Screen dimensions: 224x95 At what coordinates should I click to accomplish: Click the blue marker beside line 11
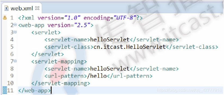point(5,91)
